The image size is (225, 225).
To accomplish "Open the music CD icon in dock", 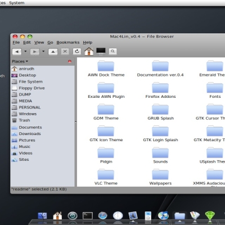I will pyautogui.click(x=163, y=216).
